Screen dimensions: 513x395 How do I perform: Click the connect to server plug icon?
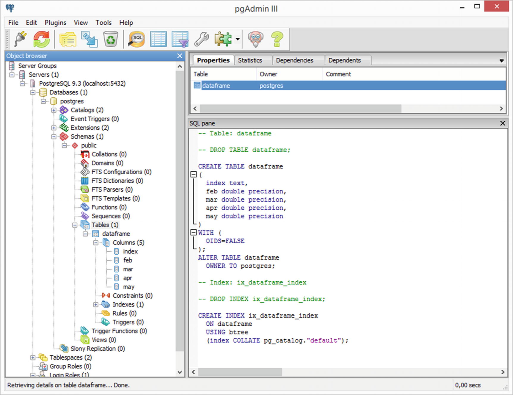20,39
